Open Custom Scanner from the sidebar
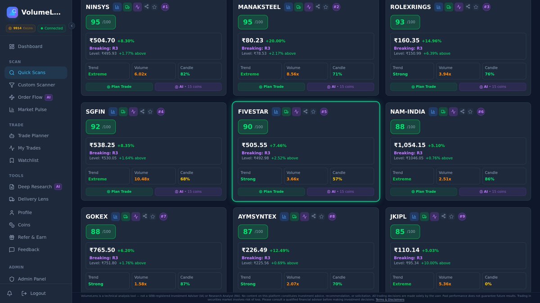Viewport: 540px width, 303px height. pyautogui.click(x=36, y=85)
